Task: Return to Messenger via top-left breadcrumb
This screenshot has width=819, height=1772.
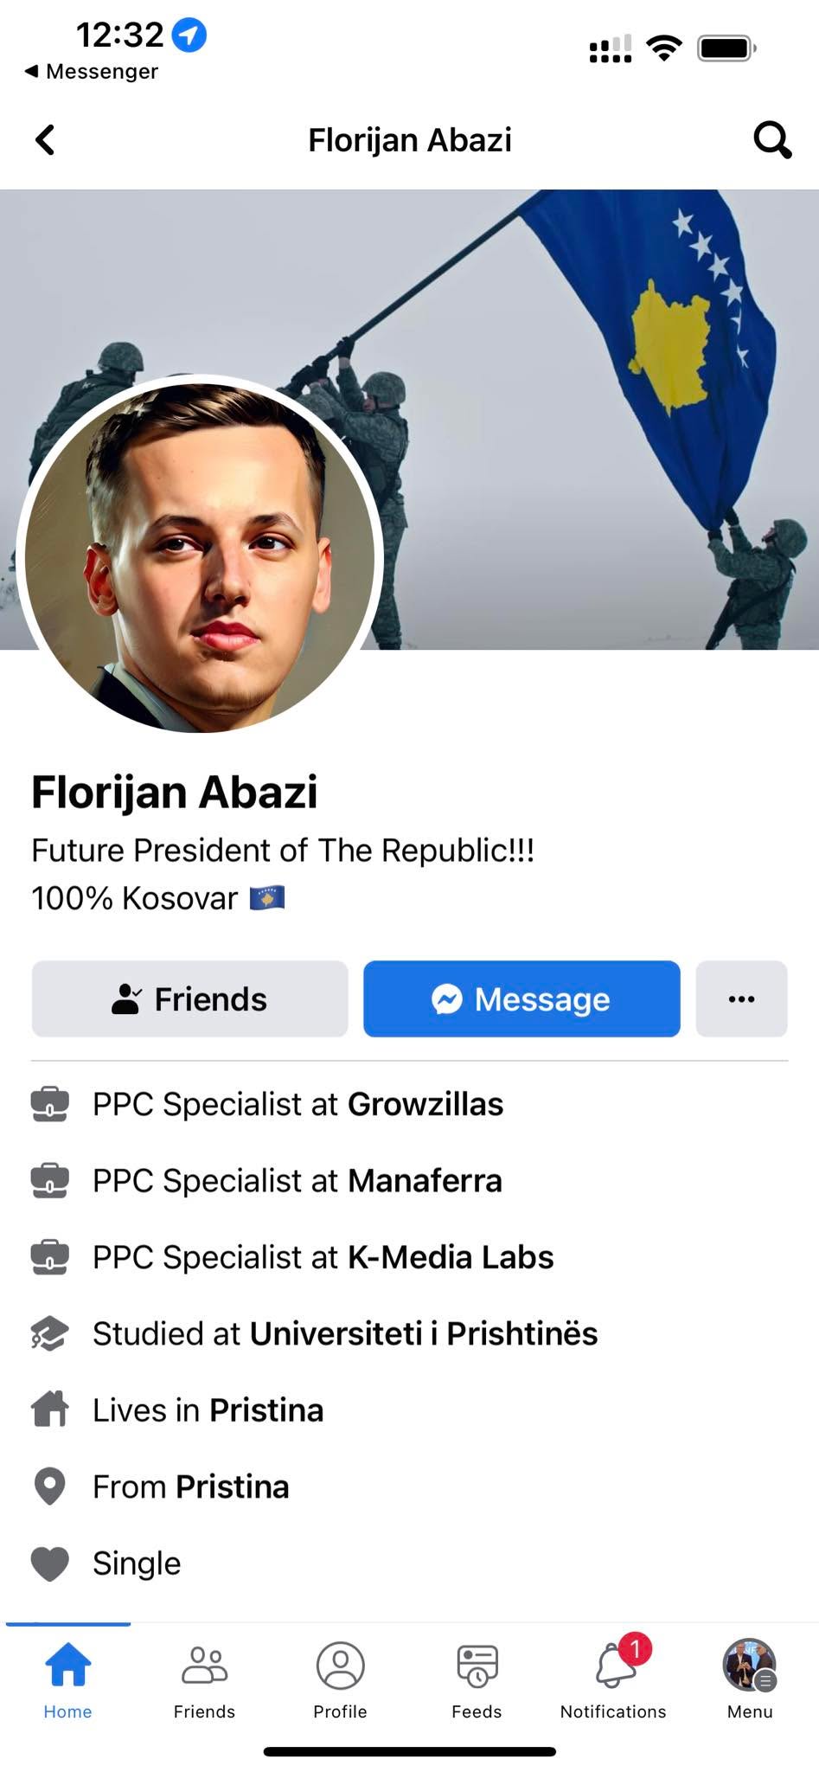Action: 92,71
